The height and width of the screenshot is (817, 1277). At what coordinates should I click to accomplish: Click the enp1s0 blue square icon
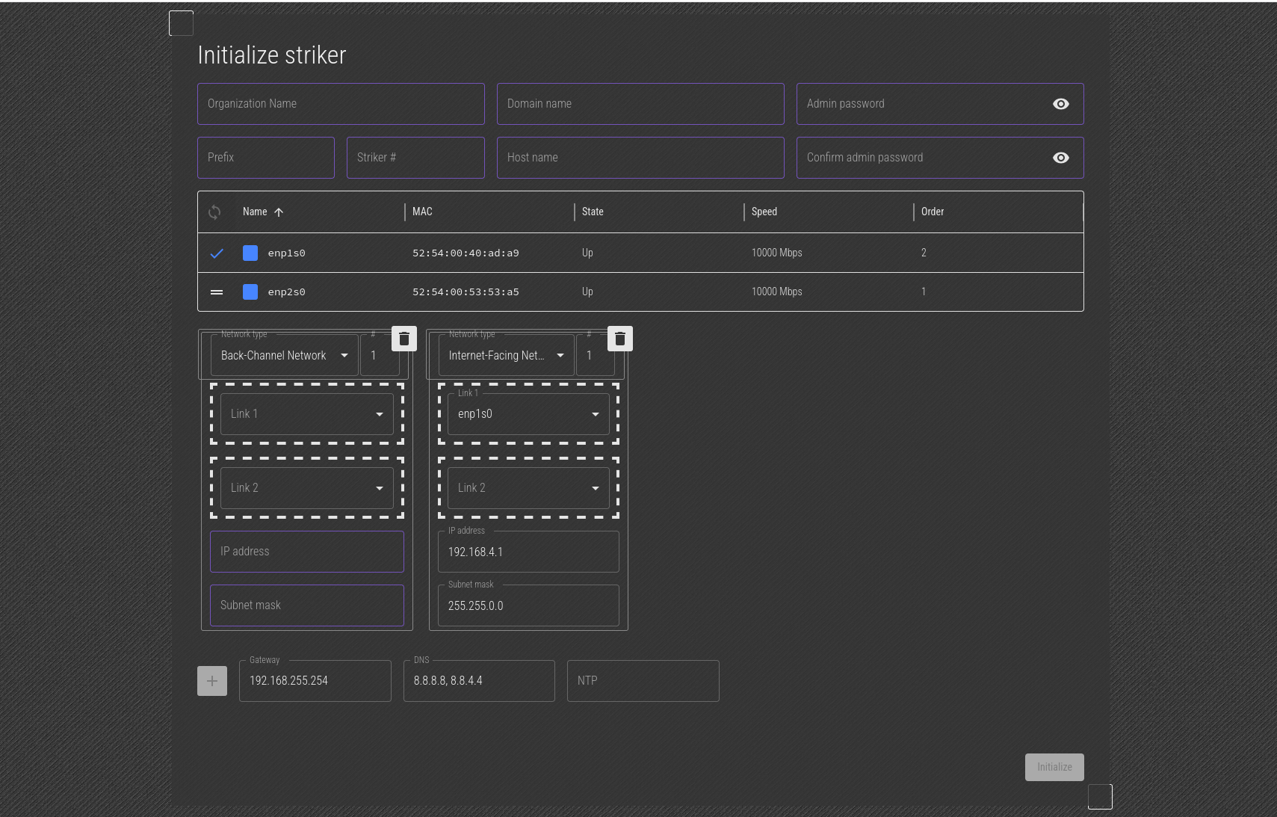click(x=250, y=253)
